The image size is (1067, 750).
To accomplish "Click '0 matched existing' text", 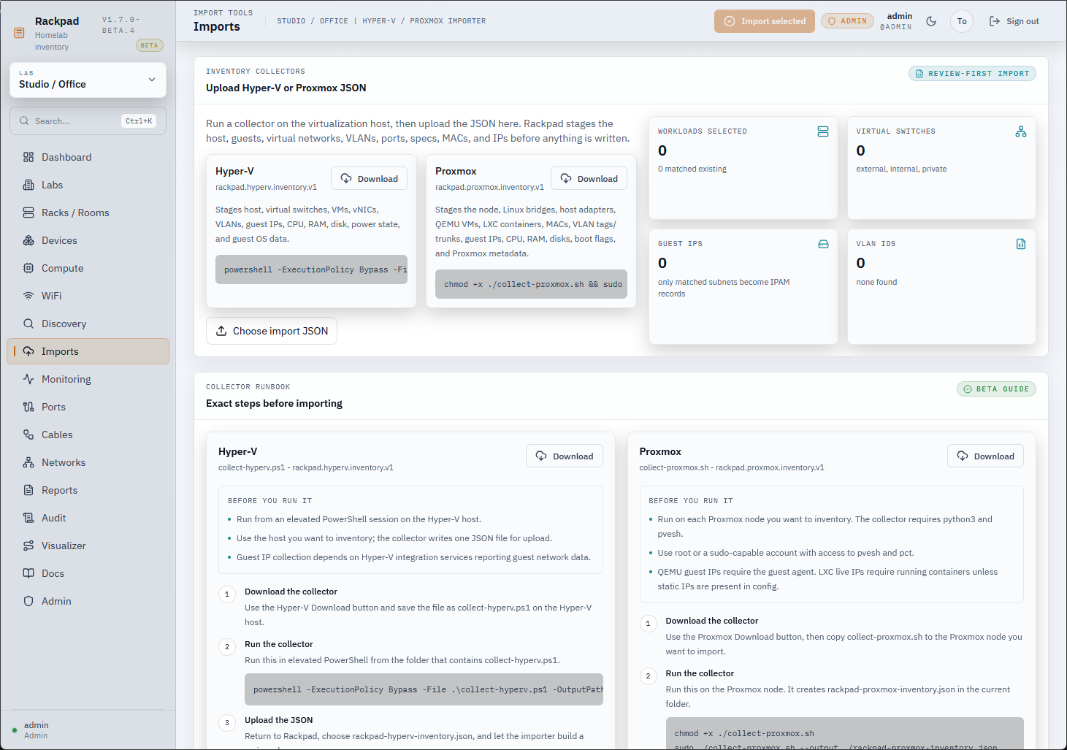I will pos(692,169).
